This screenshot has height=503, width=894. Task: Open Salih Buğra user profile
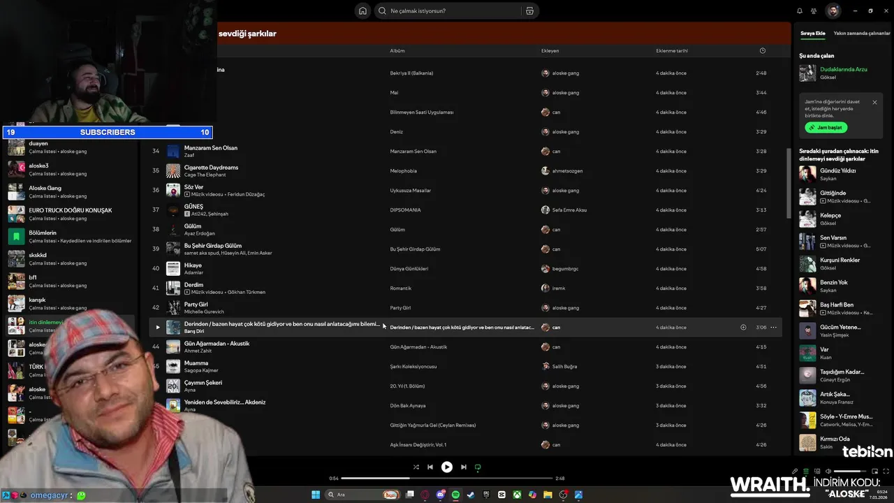(565, 366)
